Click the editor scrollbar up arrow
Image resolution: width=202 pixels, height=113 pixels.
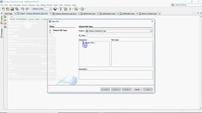coord(200,17)
